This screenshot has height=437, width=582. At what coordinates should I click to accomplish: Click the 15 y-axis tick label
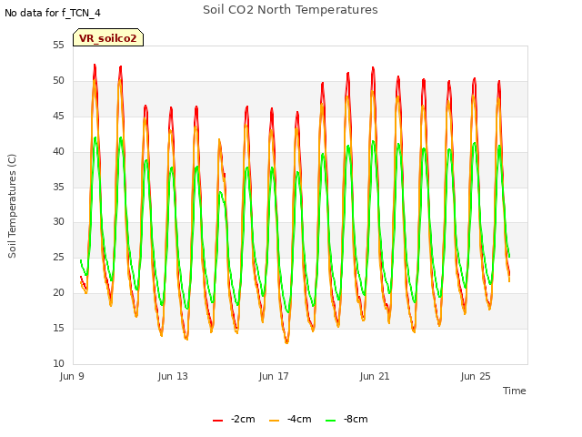click(x=58, y=328)
